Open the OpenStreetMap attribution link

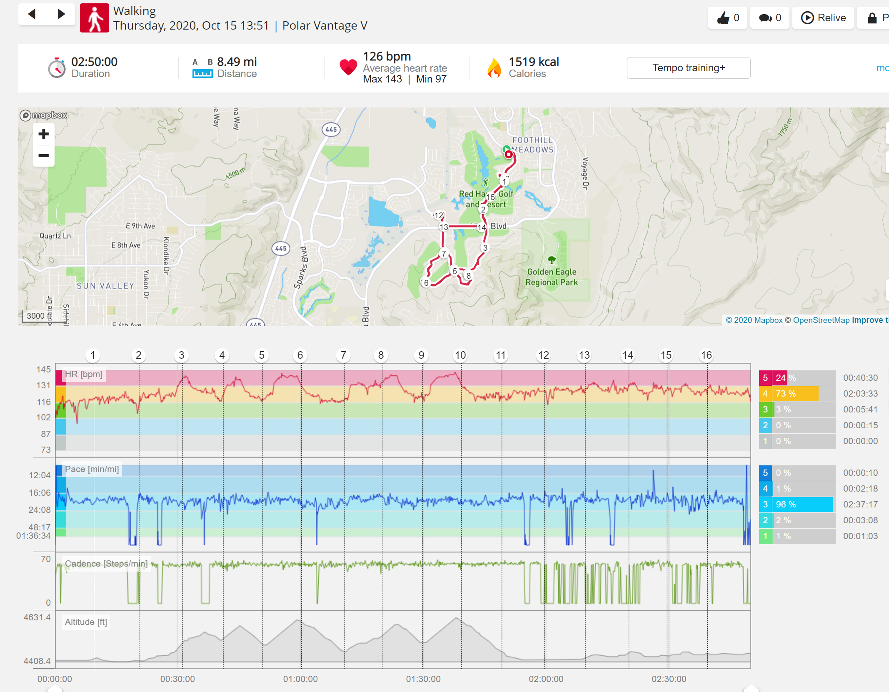(821, 320)
